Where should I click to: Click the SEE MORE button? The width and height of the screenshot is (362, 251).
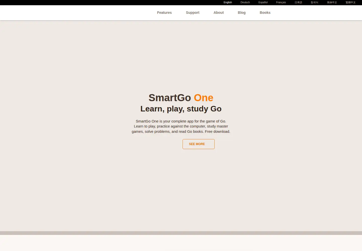pyautogui.click(x=199, y=144)
